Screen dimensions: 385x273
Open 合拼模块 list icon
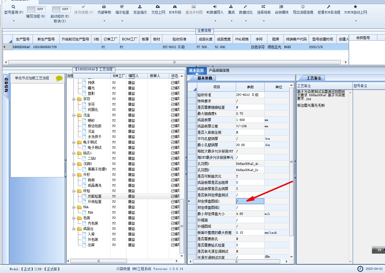coord(281,7)
